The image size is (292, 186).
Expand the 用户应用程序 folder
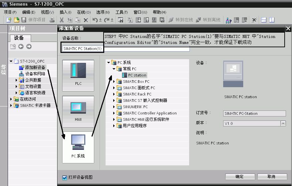114,125
